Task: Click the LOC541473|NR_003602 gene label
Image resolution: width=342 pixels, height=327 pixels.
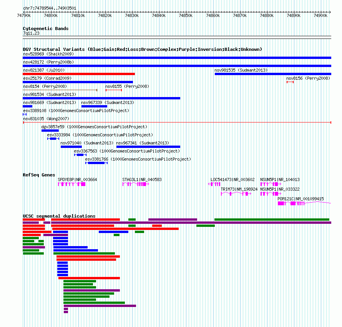Action: pos(232,179)
